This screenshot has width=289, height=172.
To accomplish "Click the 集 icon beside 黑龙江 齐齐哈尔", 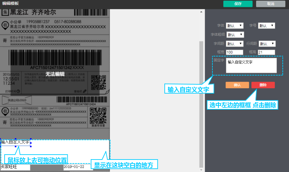I will tap(5, 12).
